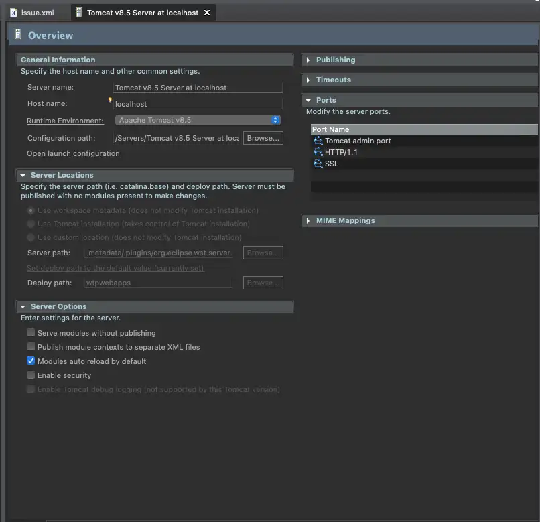Select the SSL port row
This screenshot has height=522, width=540.
(424, 164)
